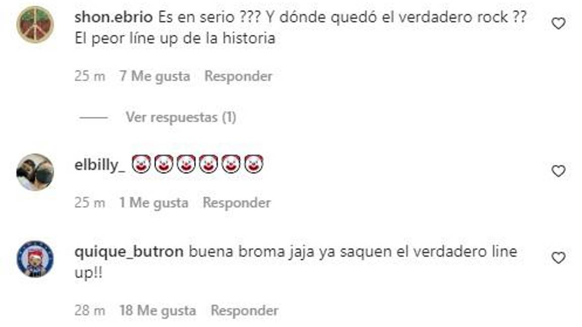The width and height of the screenshot is (582, 327).
Task: Open shon.ebrio's peace sign profile picture
Action: (35, 24)
